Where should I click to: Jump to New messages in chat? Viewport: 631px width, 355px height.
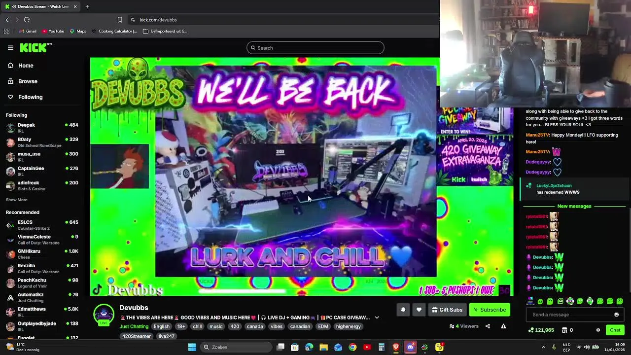574,206
